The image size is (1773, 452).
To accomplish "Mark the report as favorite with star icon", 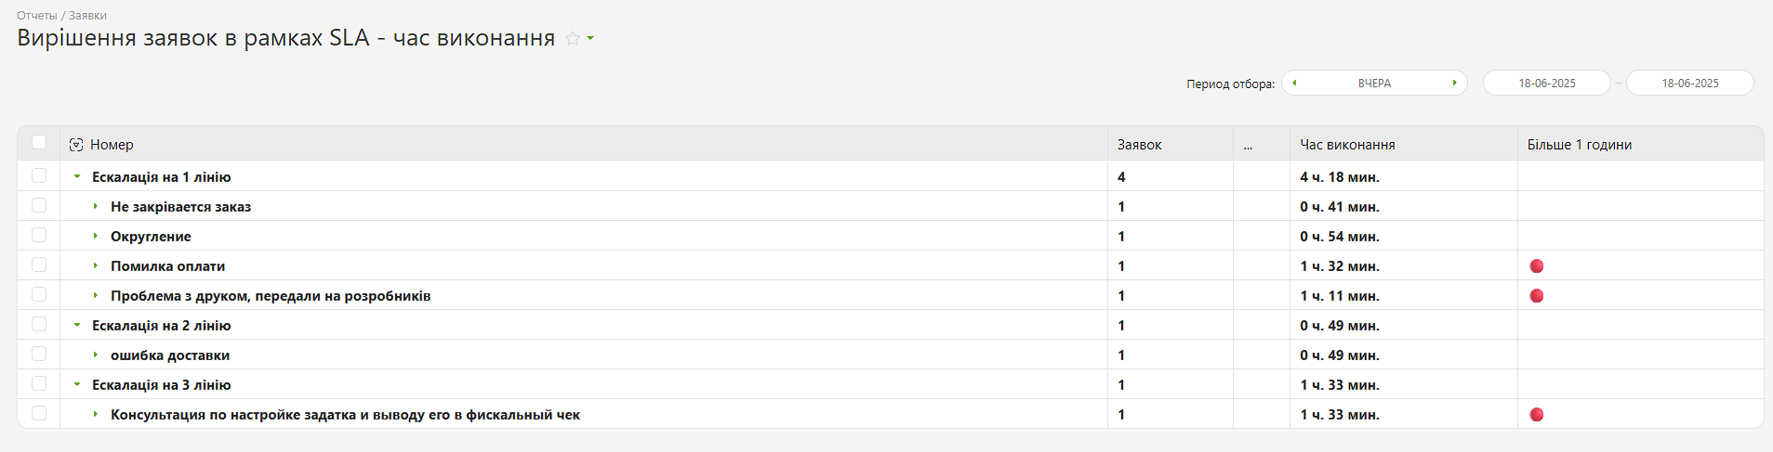I will pyautogui.click(x=573, y=39).
